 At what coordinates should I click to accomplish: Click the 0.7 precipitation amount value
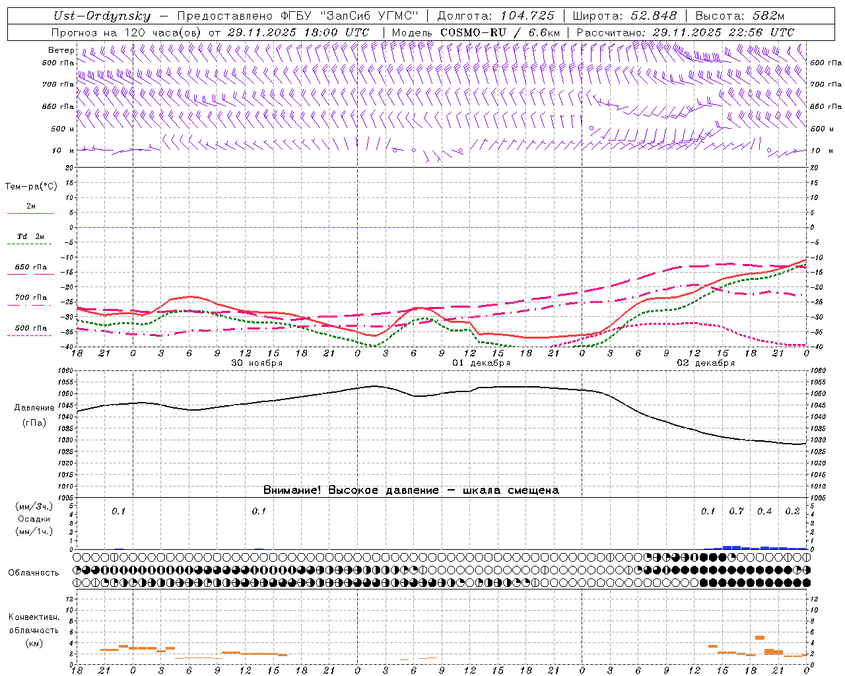tap(736, 511)
